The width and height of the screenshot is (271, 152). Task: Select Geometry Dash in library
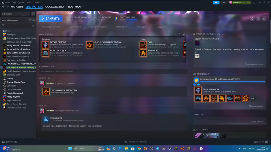tap(13, 75)
